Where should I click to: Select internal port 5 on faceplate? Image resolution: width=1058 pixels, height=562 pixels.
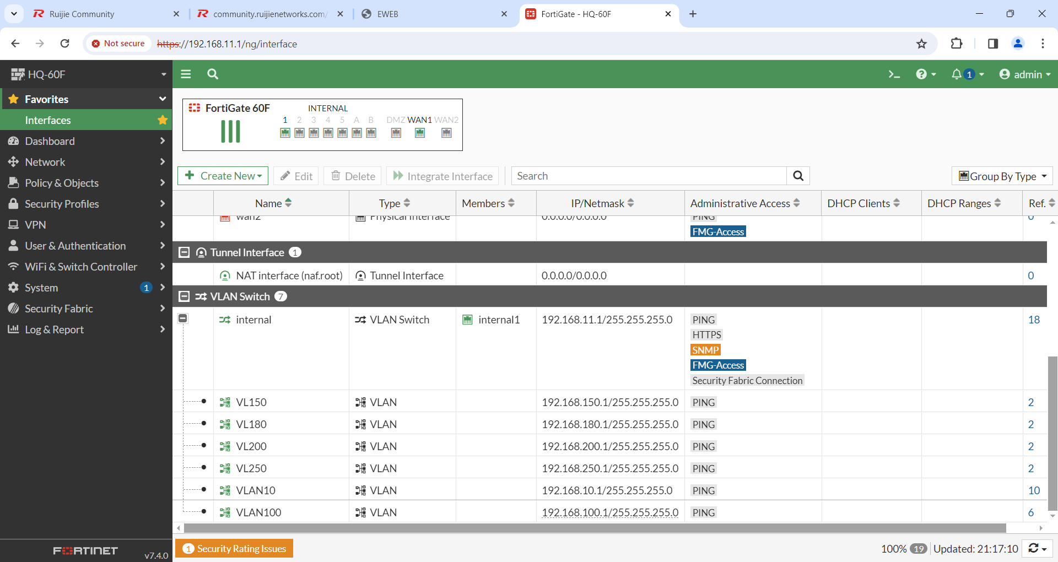point(342,133)
